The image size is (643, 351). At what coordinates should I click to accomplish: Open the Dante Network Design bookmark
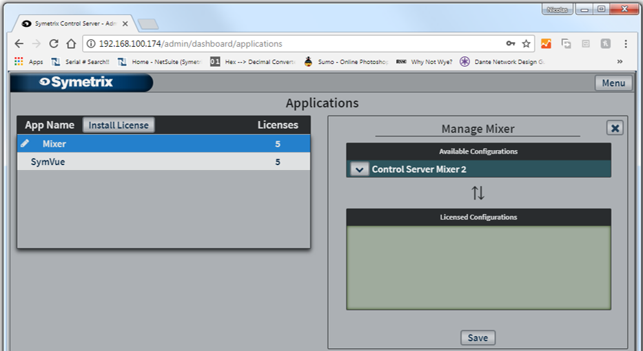502,61
